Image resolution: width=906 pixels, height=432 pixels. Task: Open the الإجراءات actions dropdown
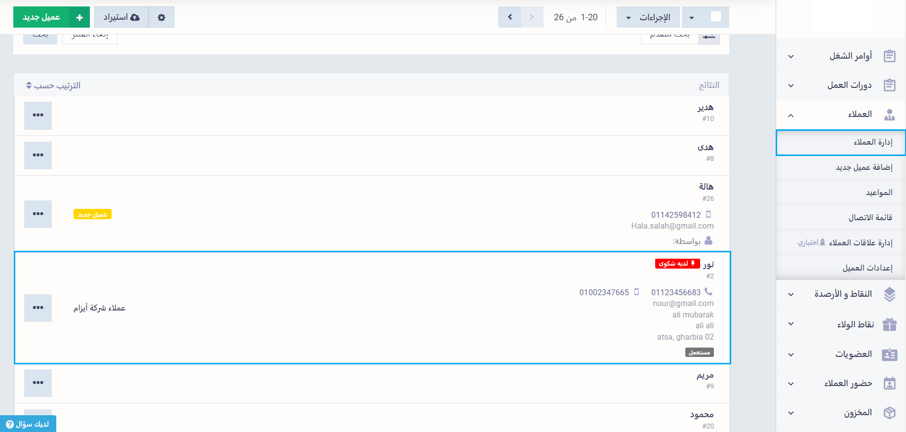[648, 17]
